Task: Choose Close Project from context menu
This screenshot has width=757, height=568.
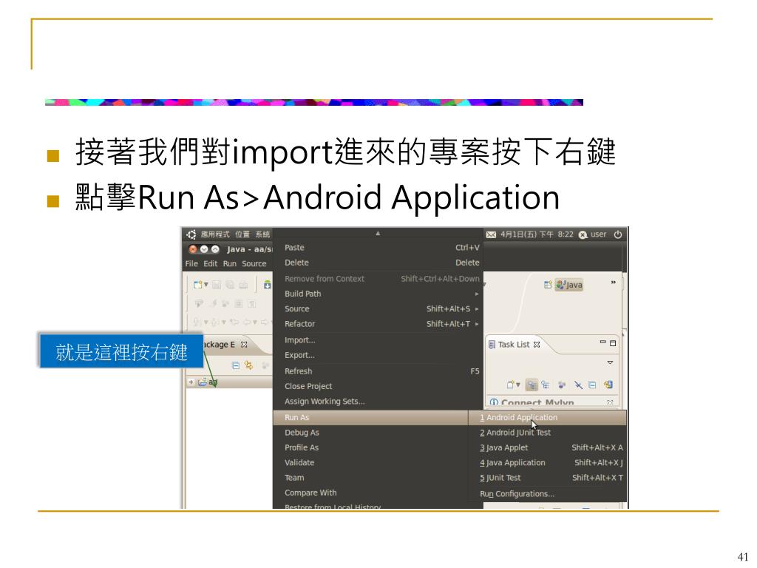Action: click(378, 386)
